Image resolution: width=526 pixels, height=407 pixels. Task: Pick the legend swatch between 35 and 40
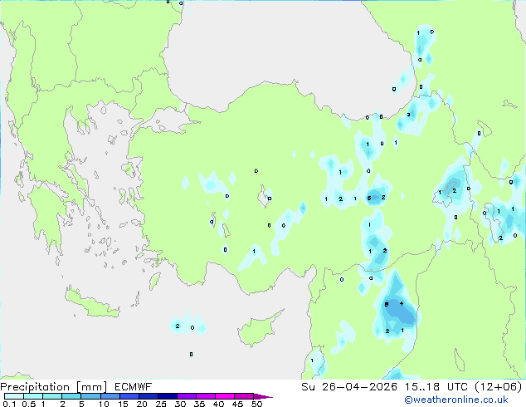[206, 396]
